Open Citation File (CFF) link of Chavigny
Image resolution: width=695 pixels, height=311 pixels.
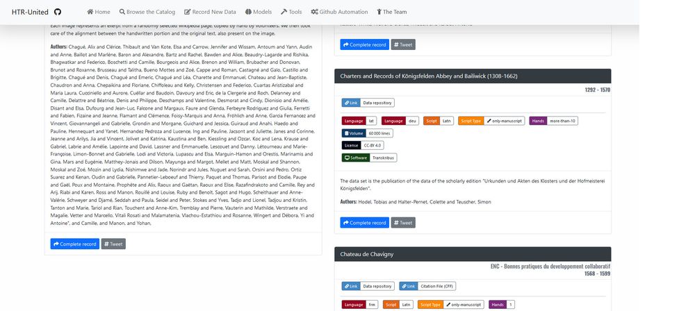point(427,286)
